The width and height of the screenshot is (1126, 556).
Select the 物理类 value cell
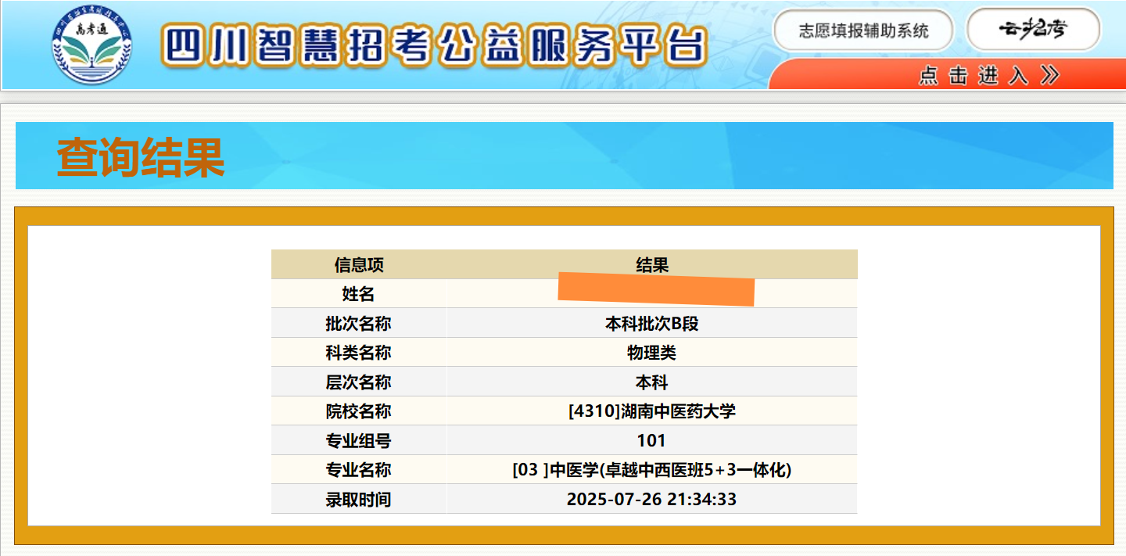(x=651, y=353)
